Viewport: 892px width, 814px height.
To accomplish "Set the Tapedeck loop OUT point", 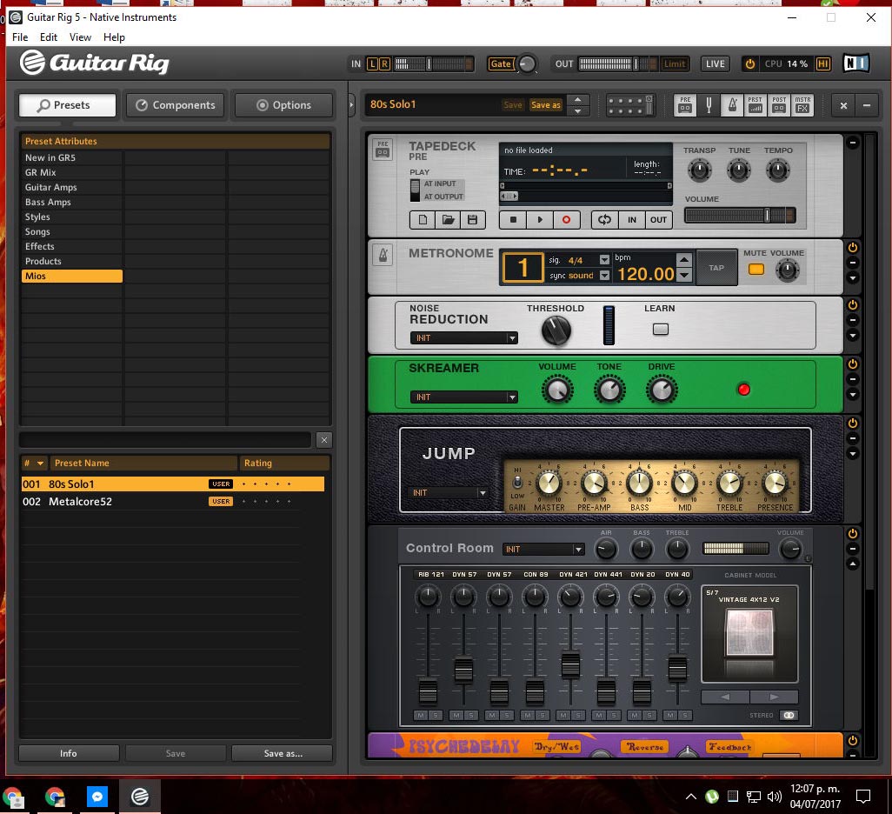I will tap(659, 220).
